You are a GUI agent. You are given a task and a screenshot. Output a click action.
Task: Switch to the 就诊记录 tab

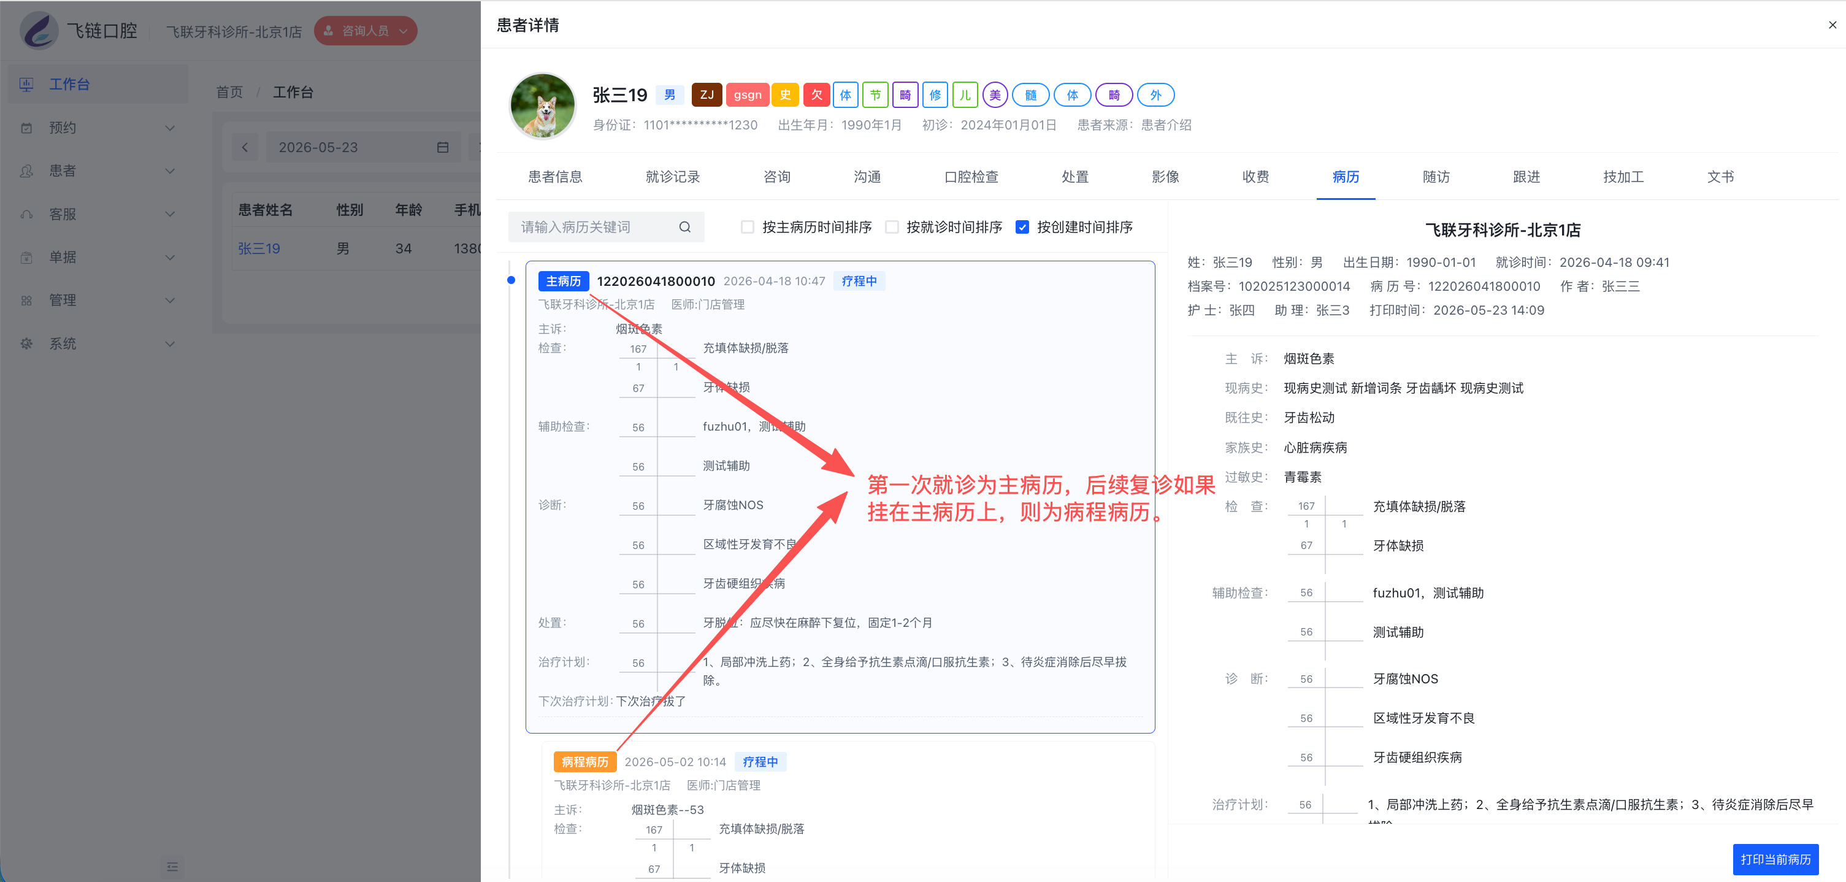click(672, 177)
